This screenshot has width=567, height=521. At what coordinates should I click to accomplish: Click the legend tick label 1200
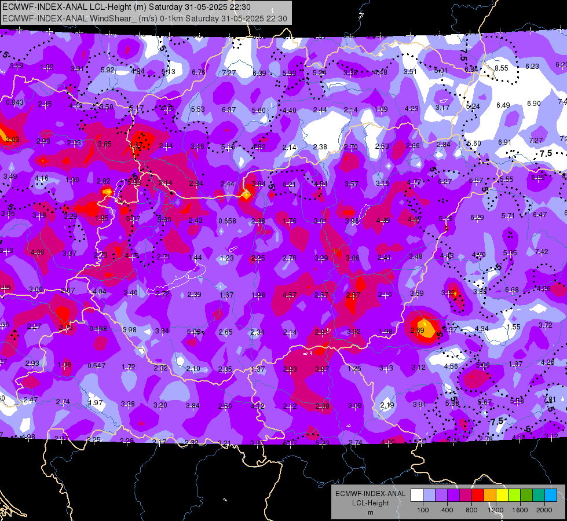coord(496,510)
